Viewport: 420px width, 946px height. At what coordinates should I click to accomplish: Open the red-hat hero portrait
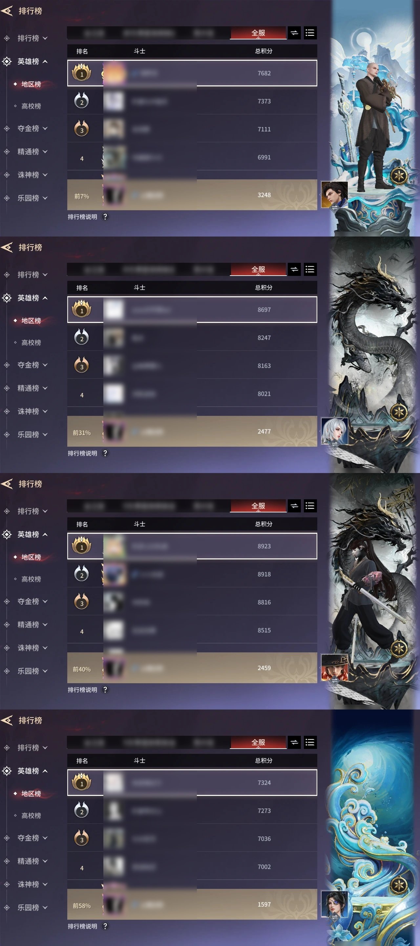click(334, 668)
